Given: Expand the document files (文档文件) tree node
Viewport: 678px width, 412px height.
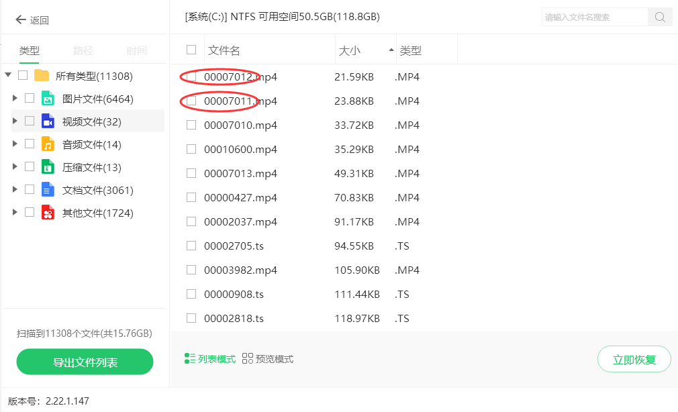Looking at the screenshot, I should click(15, 190).
